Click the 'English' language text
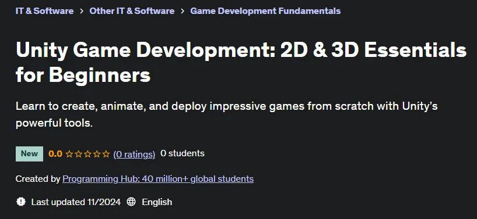Image resolution: width=477 pixels, height=219 pixels. [x=157, y=202]
